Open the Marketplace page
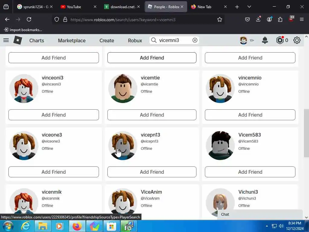Screen dimensions: 309x232 [72, 40]
